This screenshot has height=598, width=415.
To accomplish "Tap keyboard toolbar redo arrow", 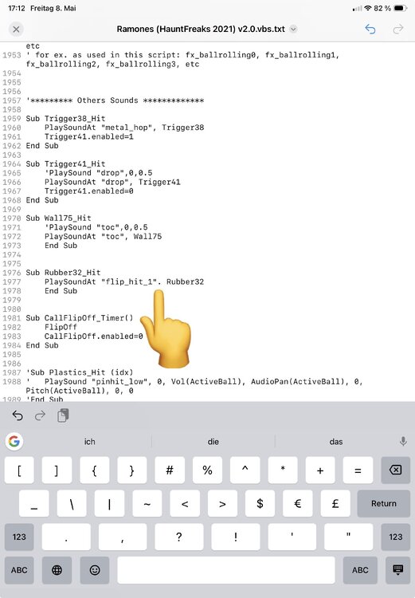I will click(x=40, y=415).
